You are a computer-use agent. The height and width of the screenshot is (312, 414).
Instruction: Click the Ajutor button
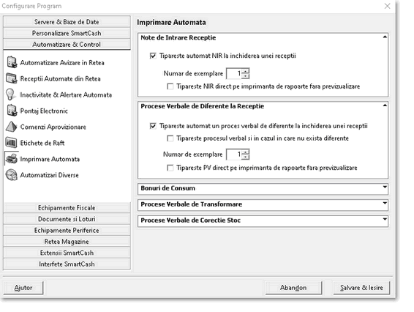click(x=23, y=288)
